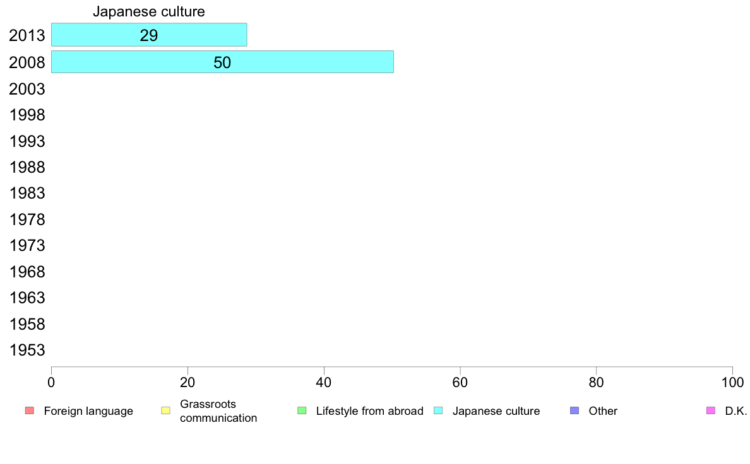
Task: Click the 2003 year axis label
Action: pyautogui.click(x=27, y=89)
